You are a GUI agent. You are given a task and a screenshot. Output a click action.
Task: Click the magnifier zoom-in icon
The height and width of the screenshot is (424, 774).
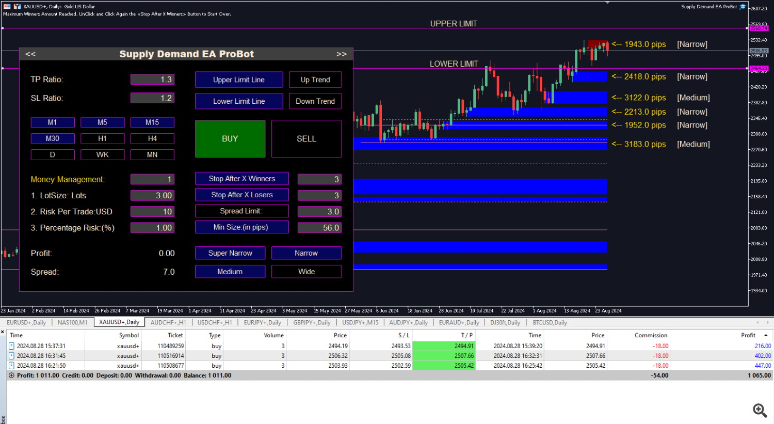tap(759, 411)
